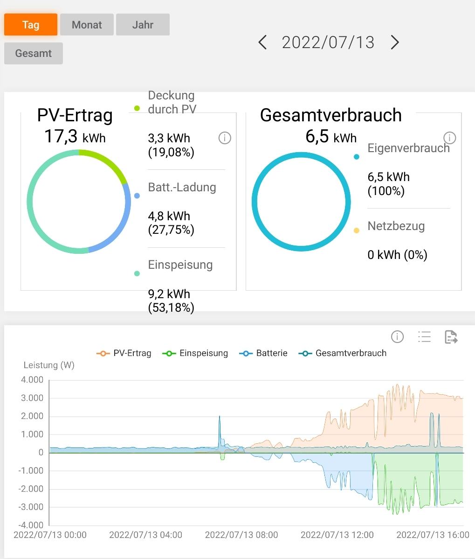Image resolution: width=475 pixels, height=559 pixels.
Task: Click the 'Eigenverbrauch' label
Action: pyautogui.click(x=408, y=148)
